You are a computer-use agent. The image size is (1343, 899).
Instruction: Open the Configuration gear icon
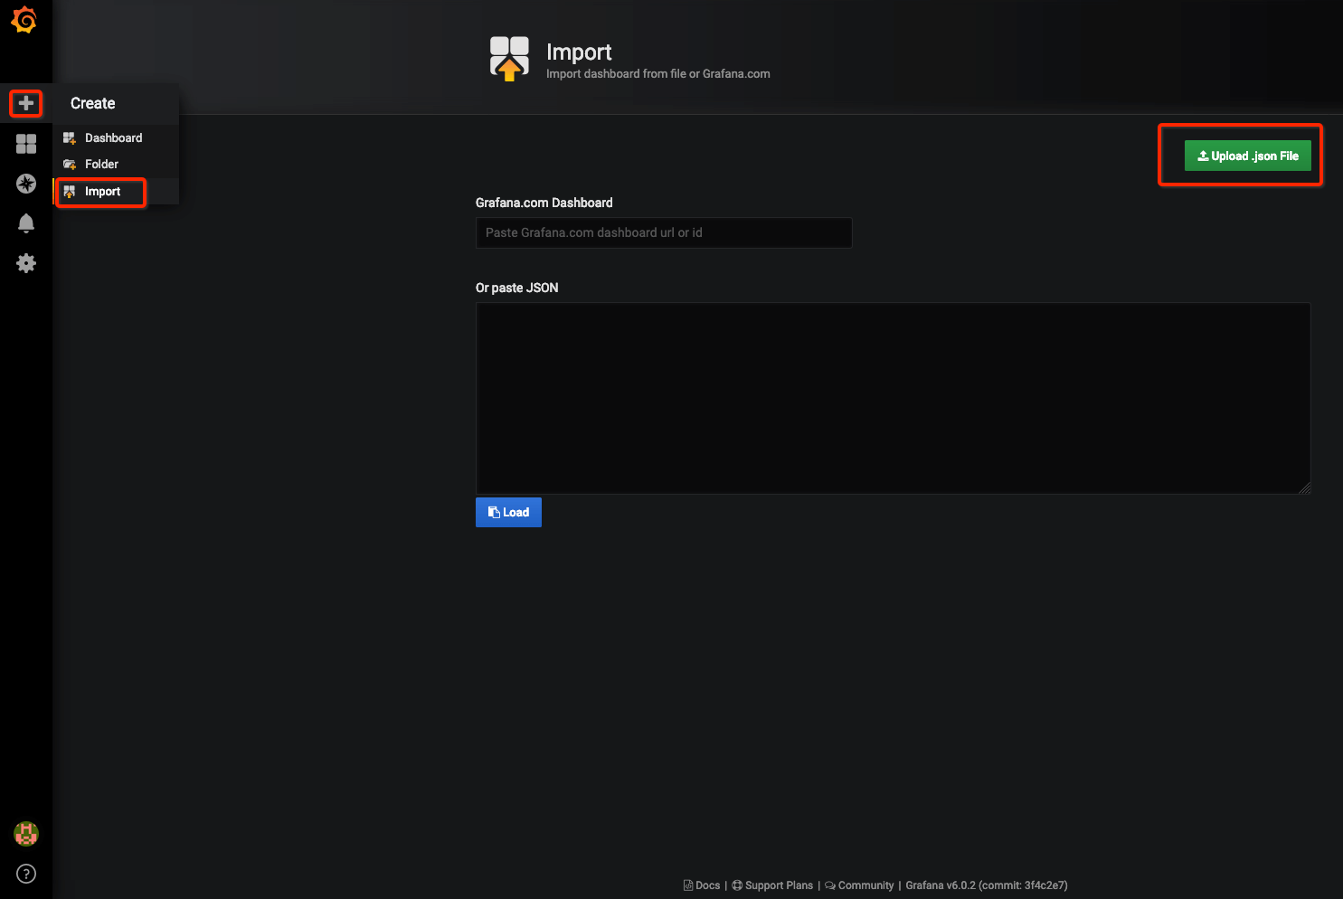[x=26, y=263]
